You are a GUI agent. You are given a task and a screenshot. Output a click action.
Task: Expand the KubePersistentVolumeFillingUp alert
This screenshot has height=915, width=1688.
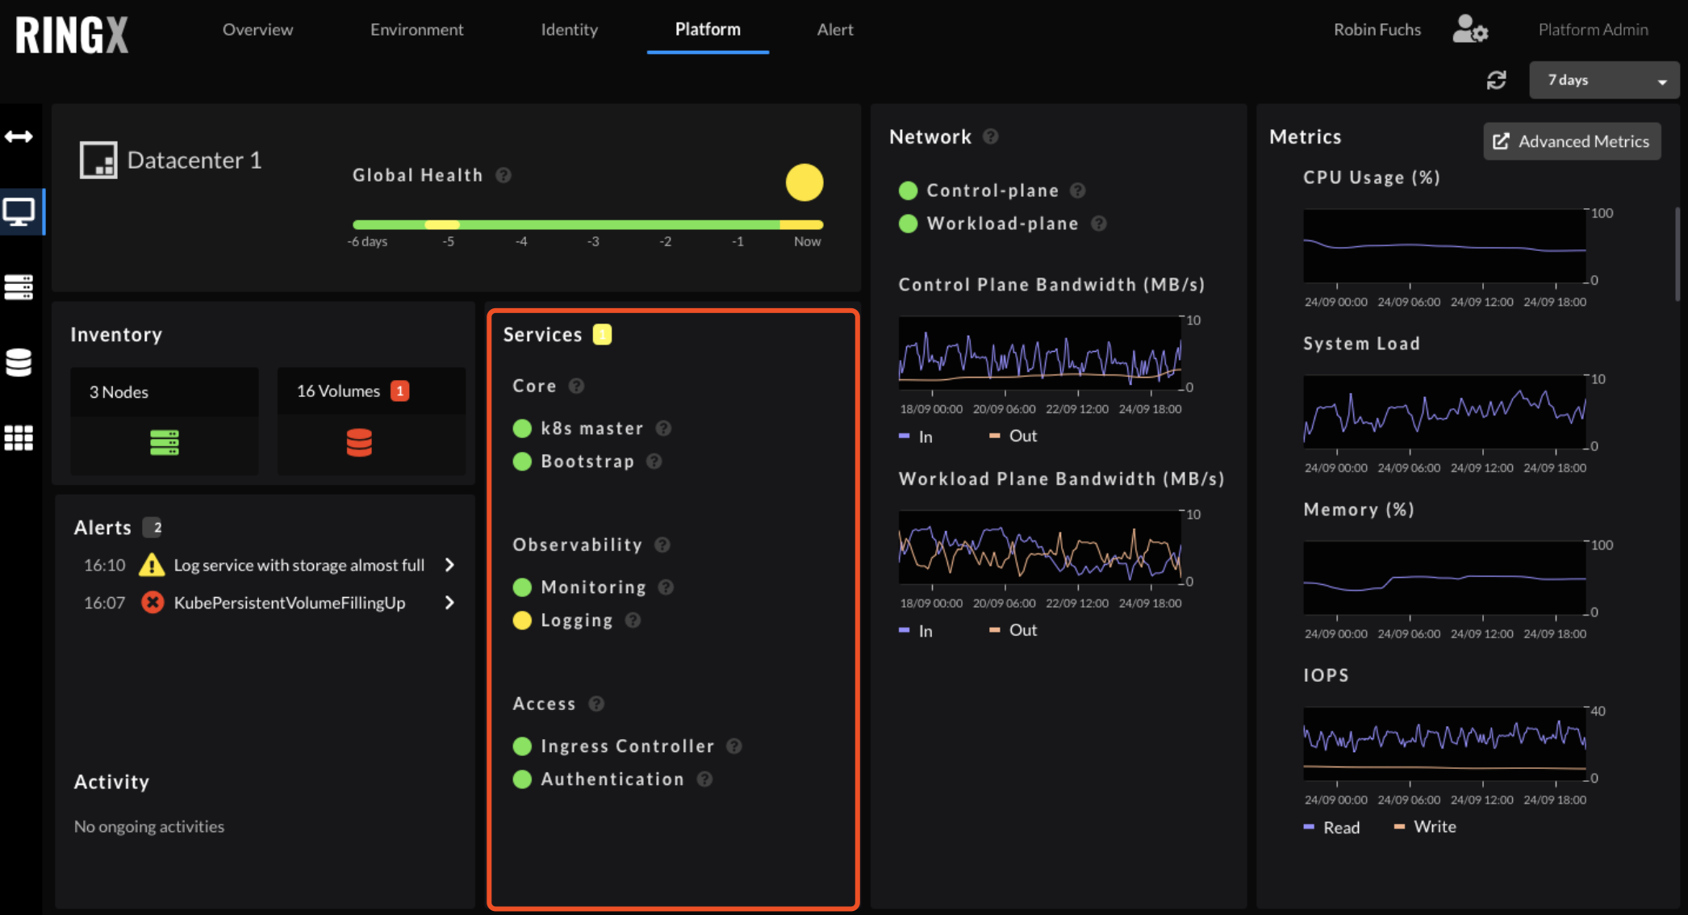coord(449,602)
